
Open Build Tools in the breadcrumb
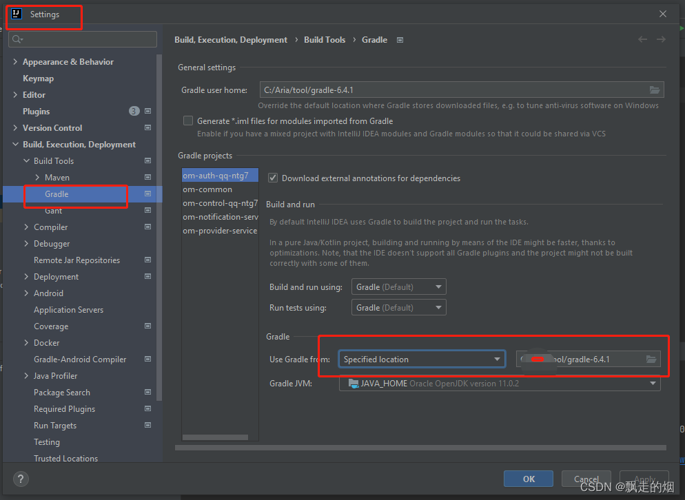[x=325, y=39]
